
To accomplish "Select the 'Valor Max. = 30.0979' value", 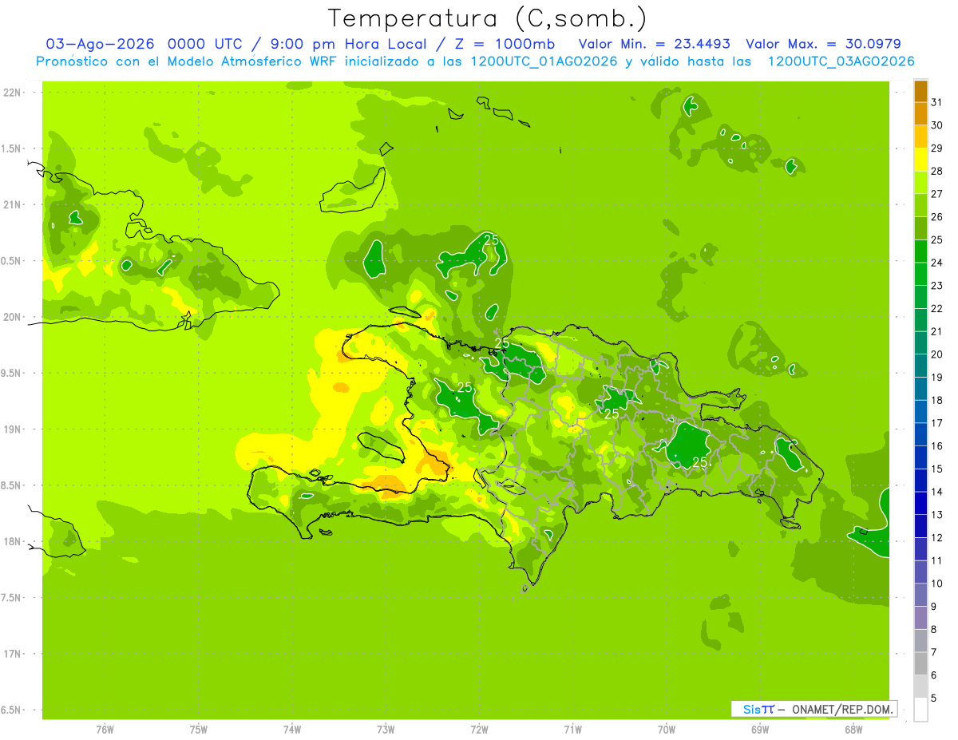I will pos(823,44).
